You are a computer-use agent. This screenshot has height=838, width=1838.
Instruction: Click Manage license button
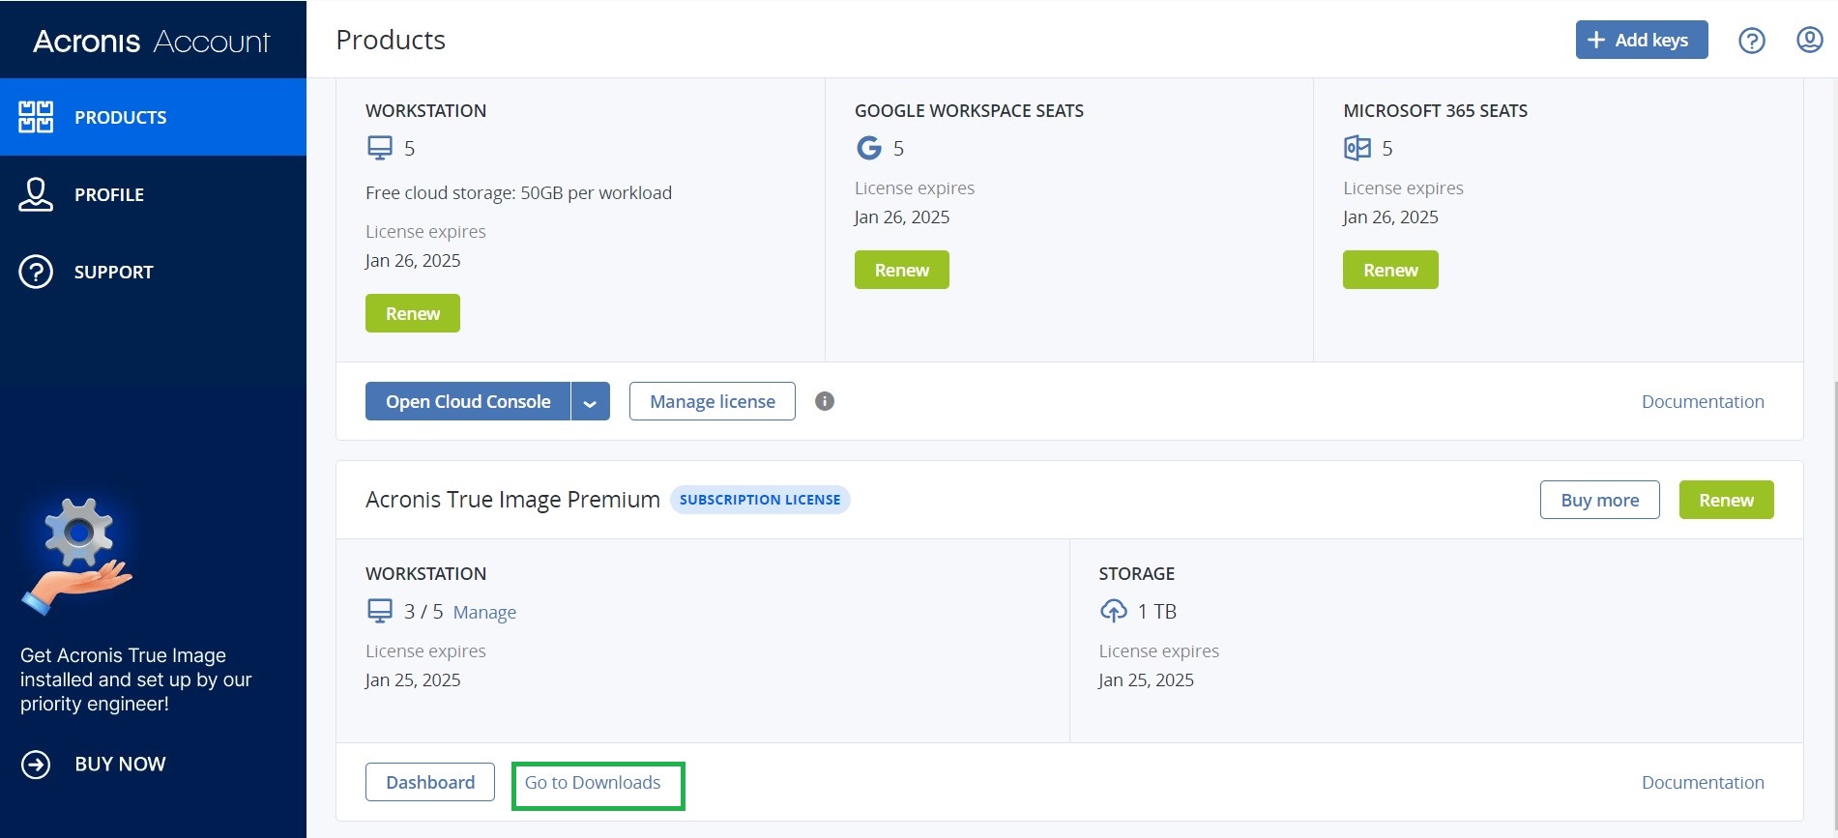pyautogui.click(x=712, y=401)
